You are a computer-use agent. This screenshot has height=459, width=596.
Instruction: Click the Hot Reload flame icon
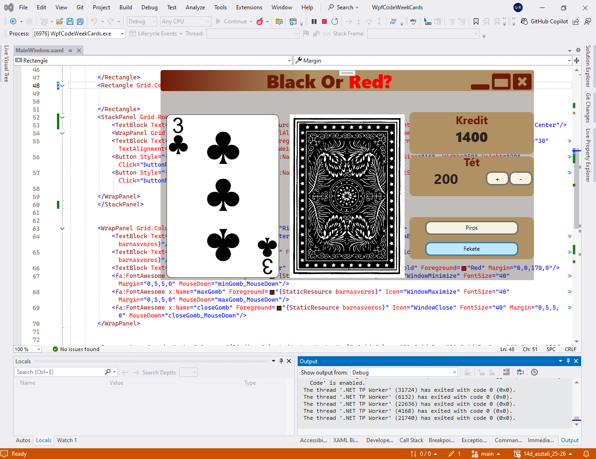coord(260,21)
